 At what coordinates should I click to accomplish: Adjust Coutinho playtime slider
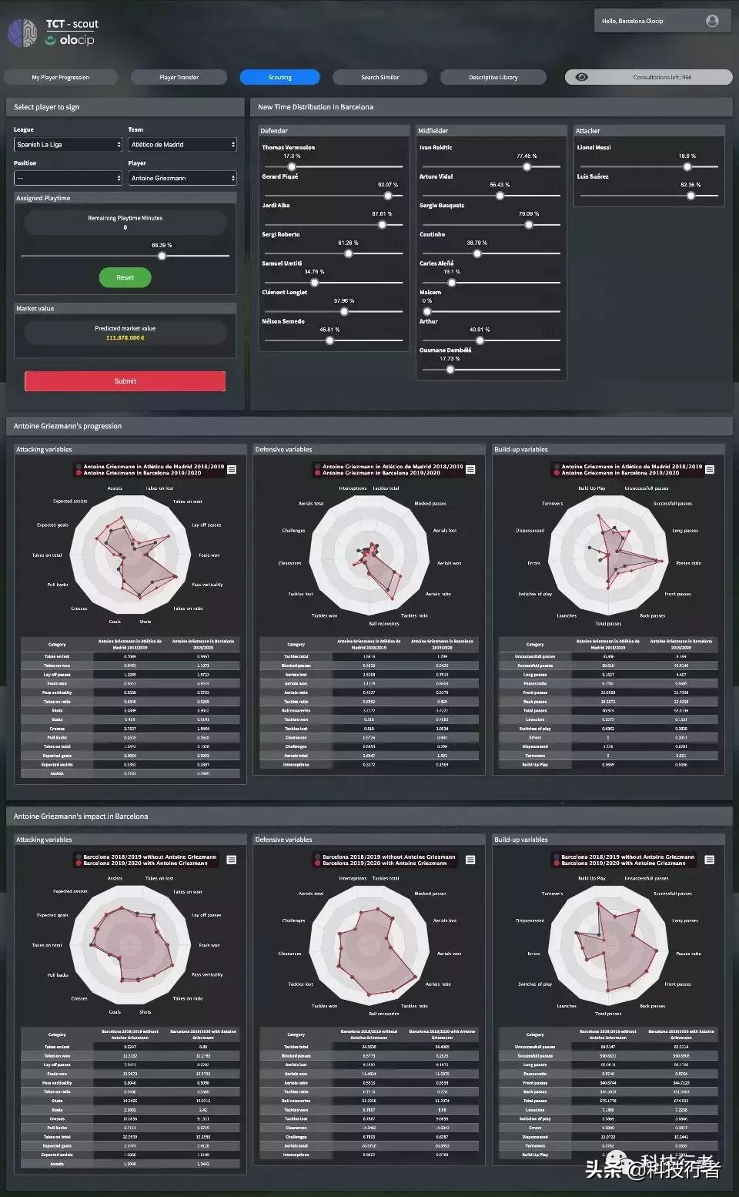tap(477, 253)
